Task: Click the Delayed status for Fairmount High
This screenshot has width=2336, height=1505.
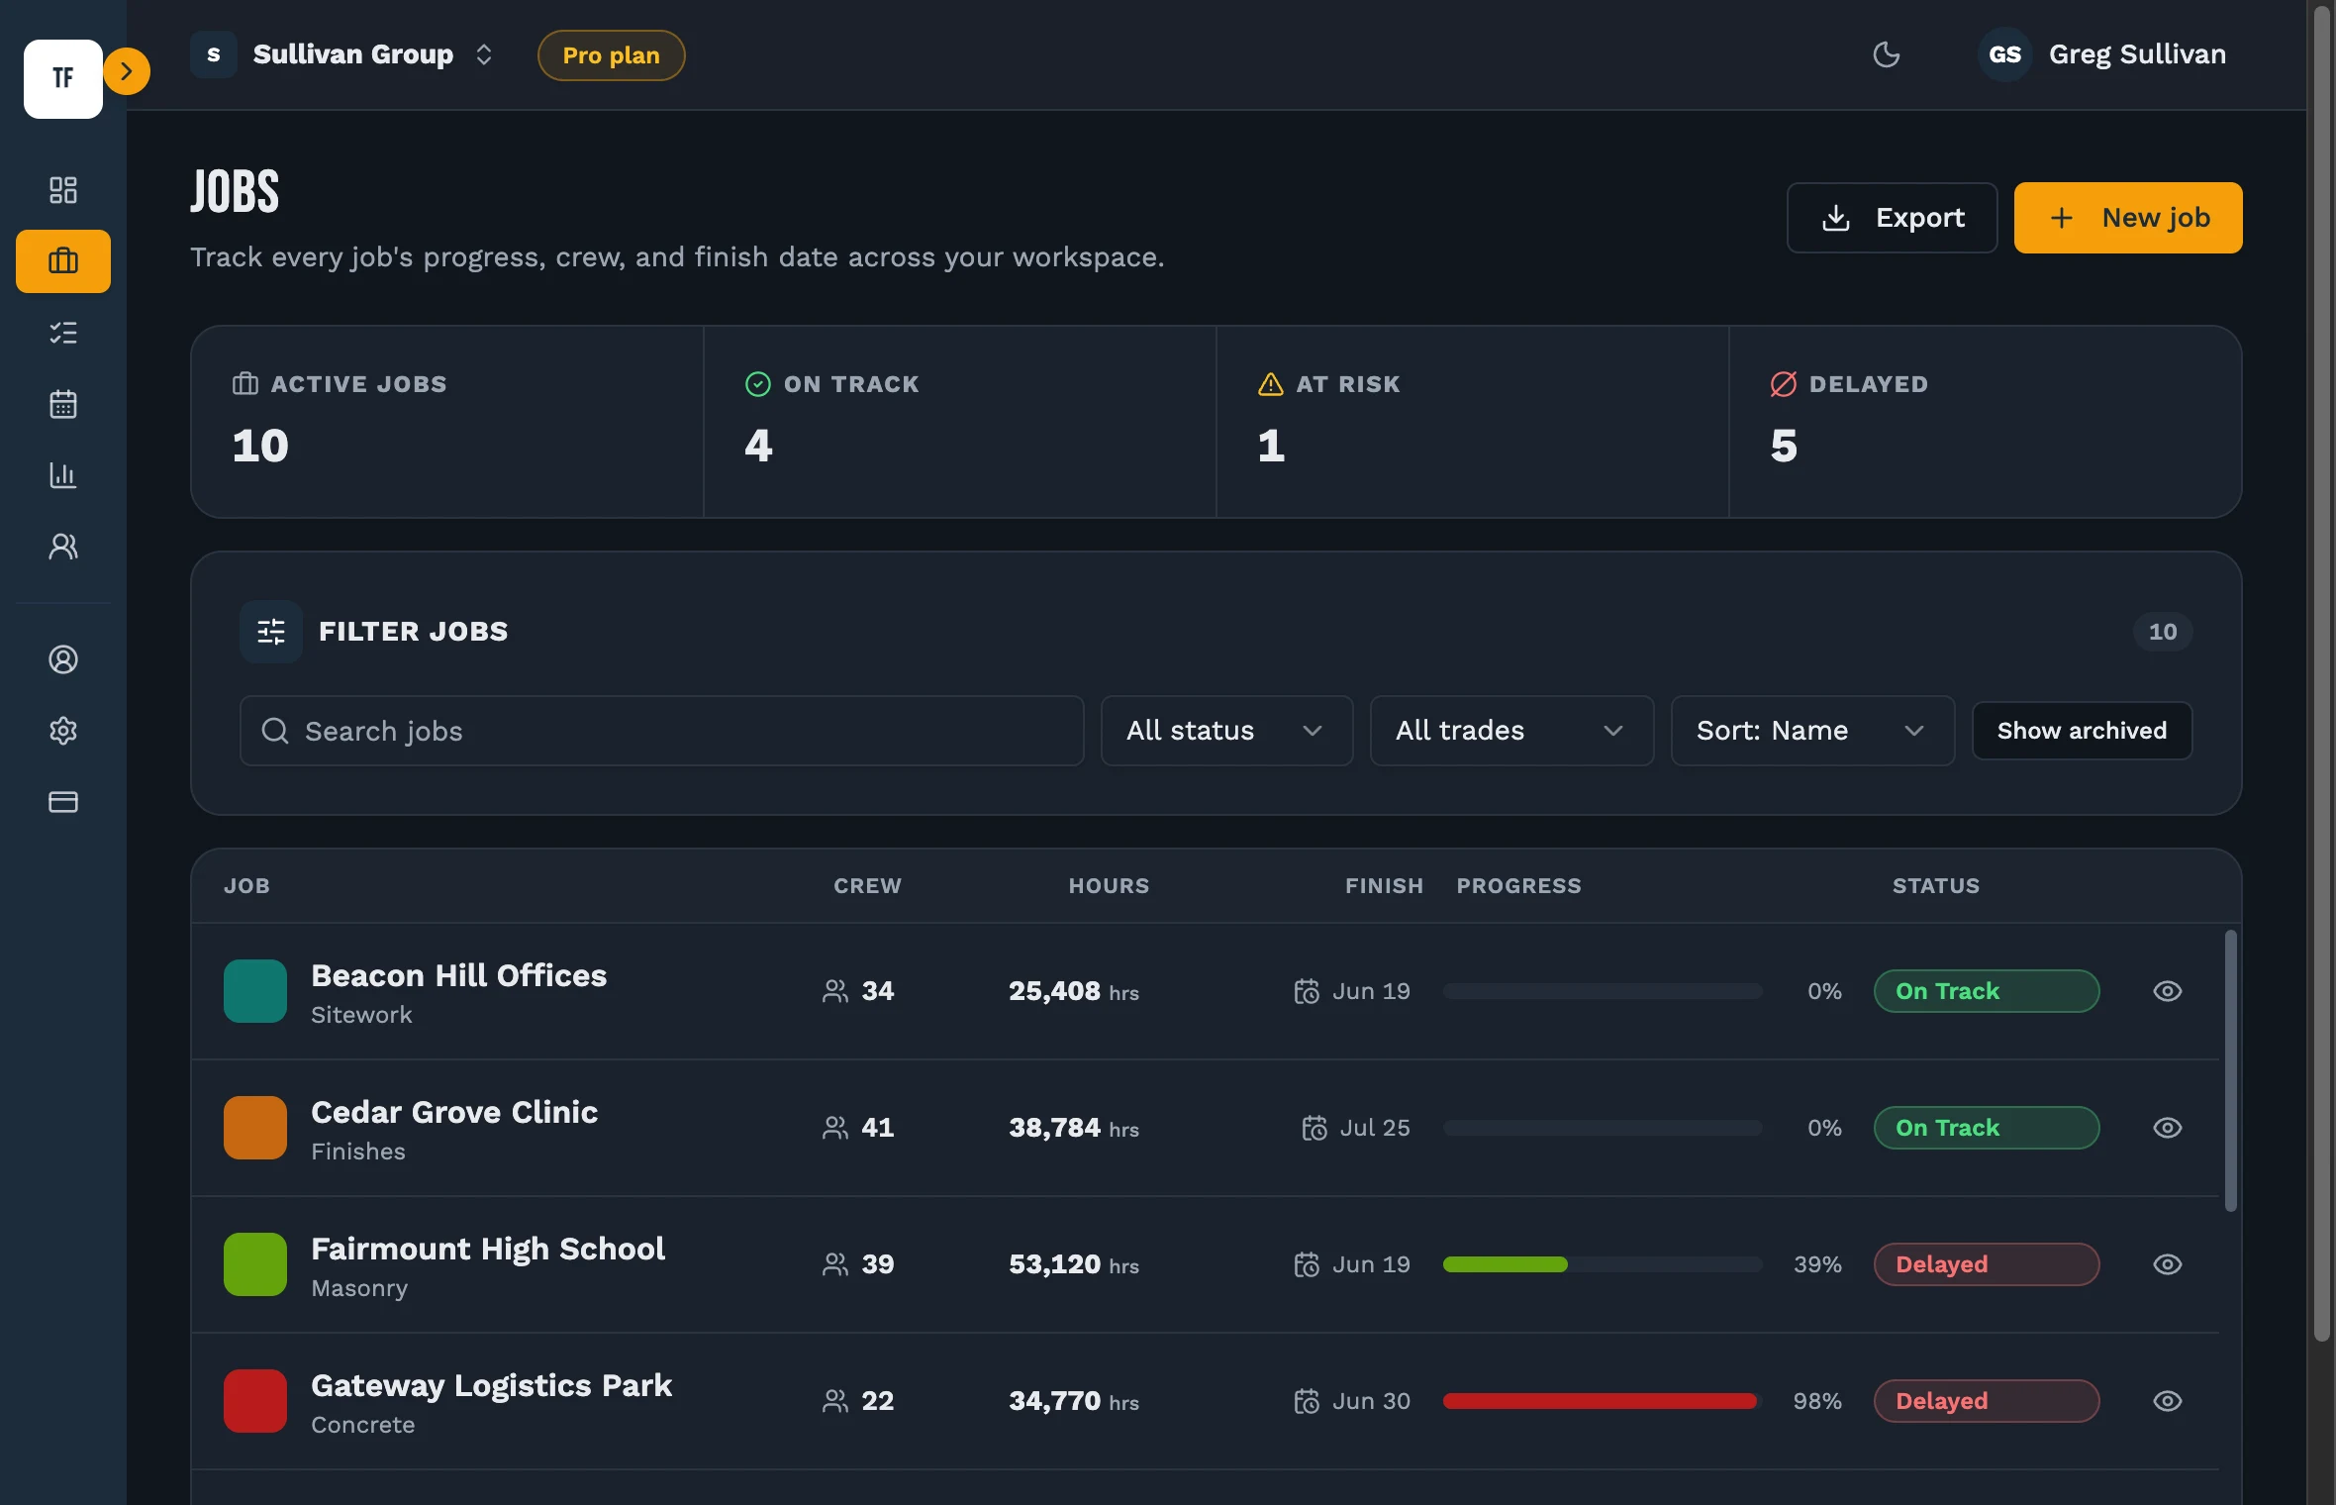Action: pos(1987,1264)
